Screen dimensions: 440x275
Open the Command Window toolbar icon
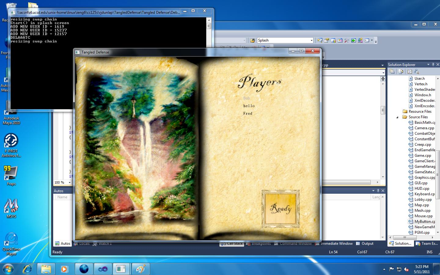point(367,40)
